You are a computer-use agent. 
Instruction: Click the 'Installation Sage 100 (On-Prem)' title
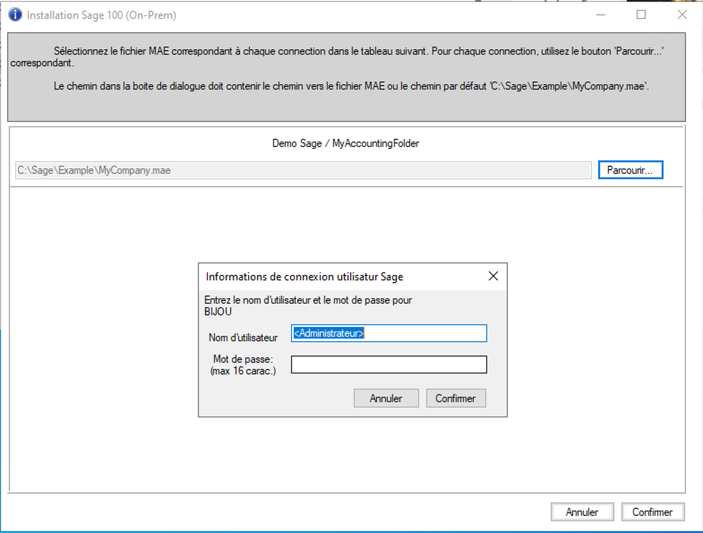[x=101, y=15]
